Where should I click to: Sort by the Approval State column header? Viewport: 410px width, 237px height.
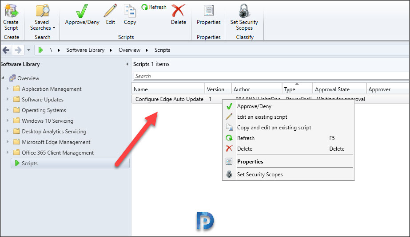[x=340, y=89]
